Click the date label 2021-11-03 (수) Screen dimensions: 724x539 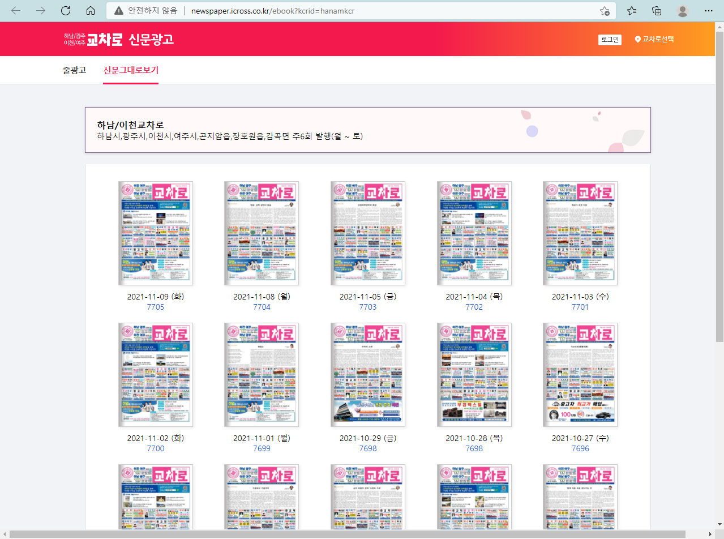[580, 297]
